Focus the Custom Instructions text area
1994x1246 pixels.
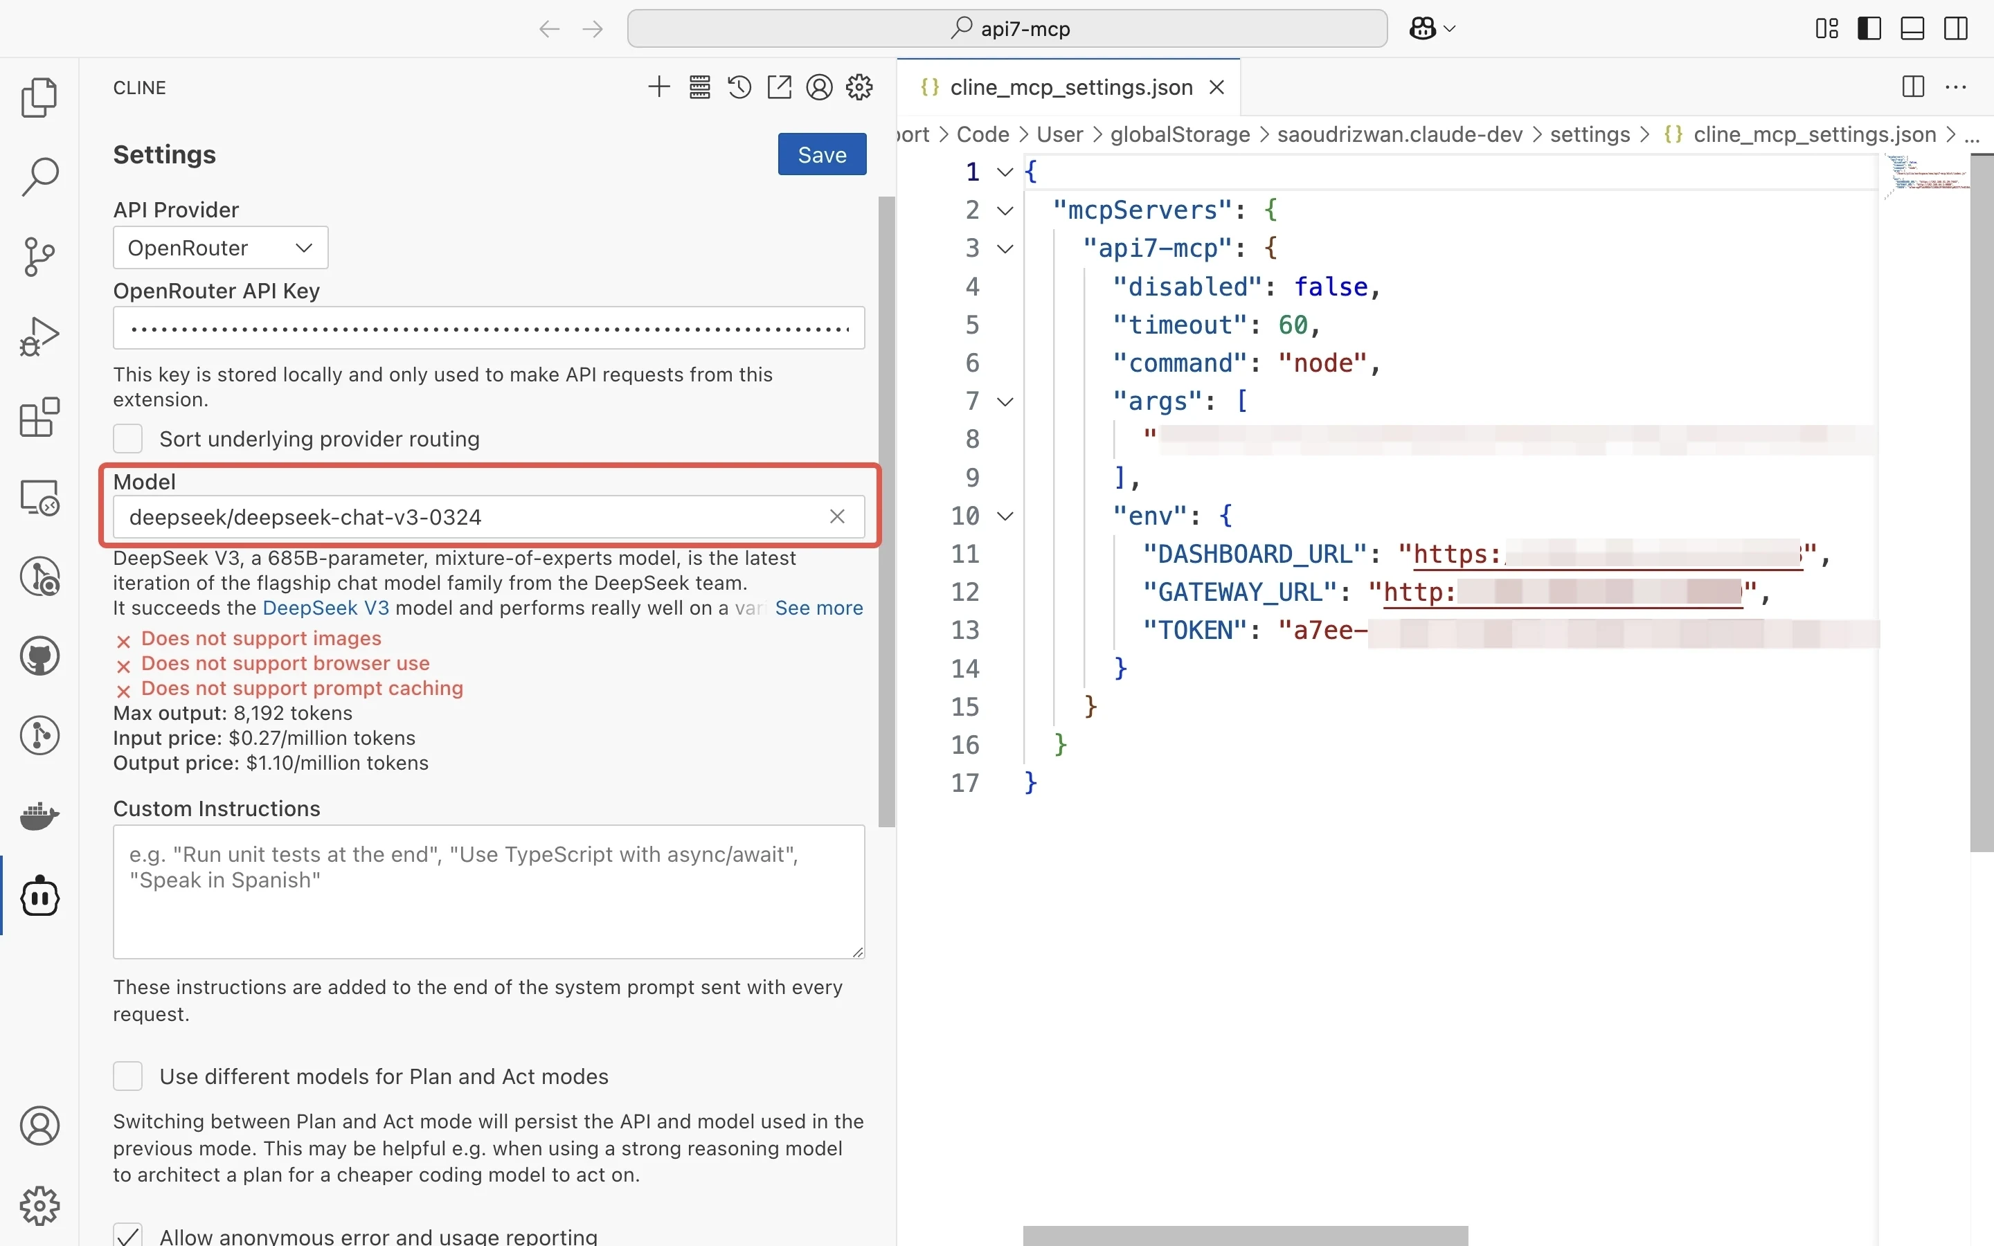[x=489, y=892]
